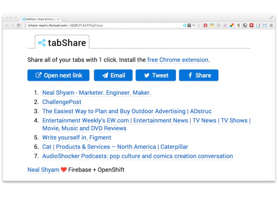
Task: Click the zoom magnifier icon in address bar
Action: (194, 26)
